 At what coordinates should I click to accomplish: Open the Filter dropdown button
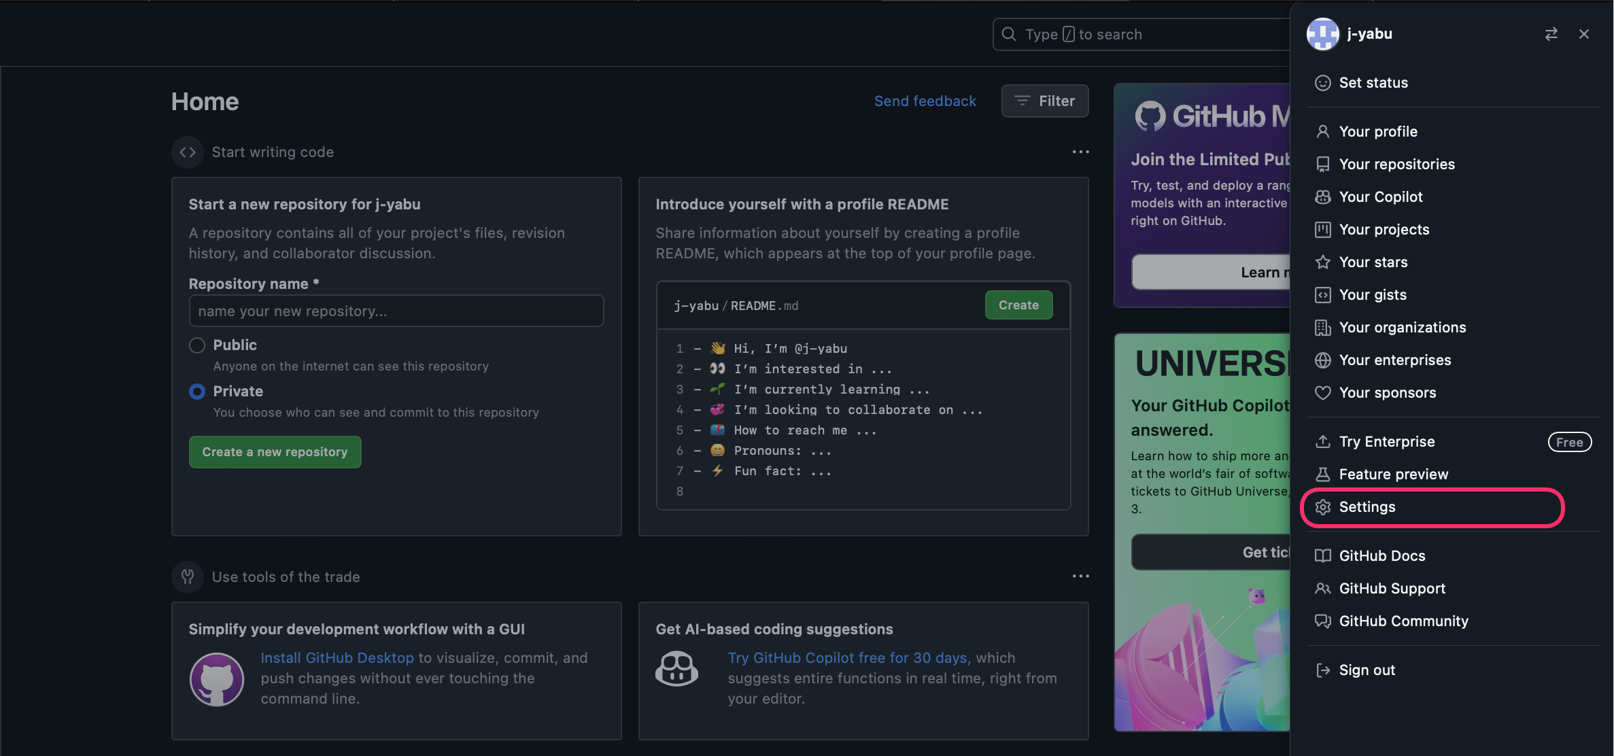point(1044,101)
